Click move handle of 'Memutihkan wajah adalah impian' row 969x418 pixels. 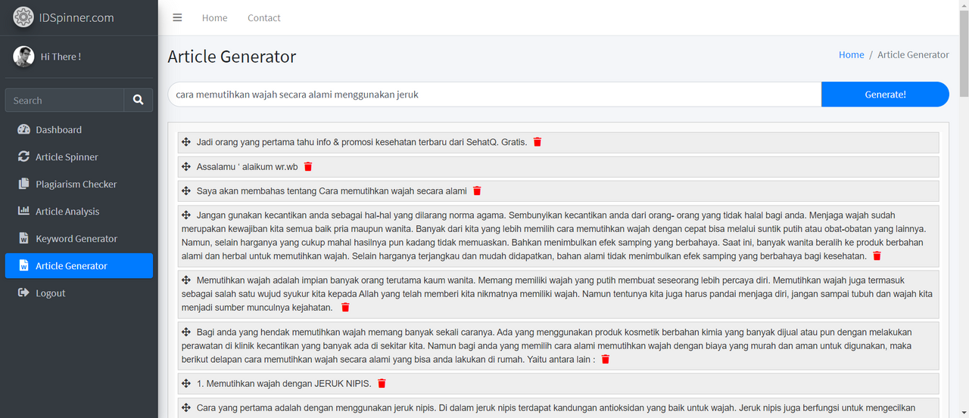click(x=186, y=280)
